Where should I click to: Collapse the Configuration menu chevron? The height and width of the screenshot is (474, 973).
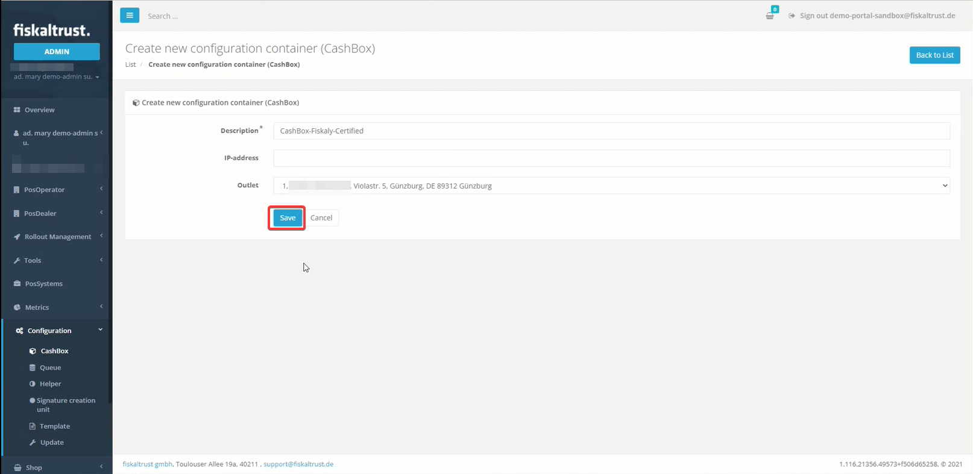101,329
